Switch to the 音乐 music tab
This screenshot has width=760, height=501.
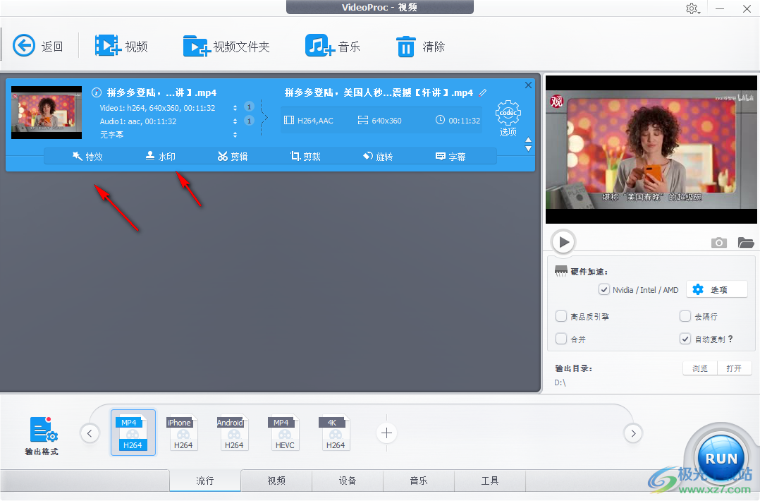tap(419, 481)
